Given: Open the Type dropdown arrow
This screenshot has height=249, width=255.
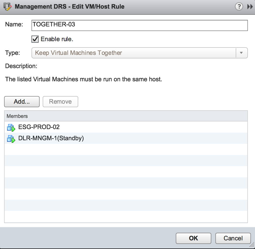Looking at the screenshot, I should pyautogui.click(x=241, y=53).
